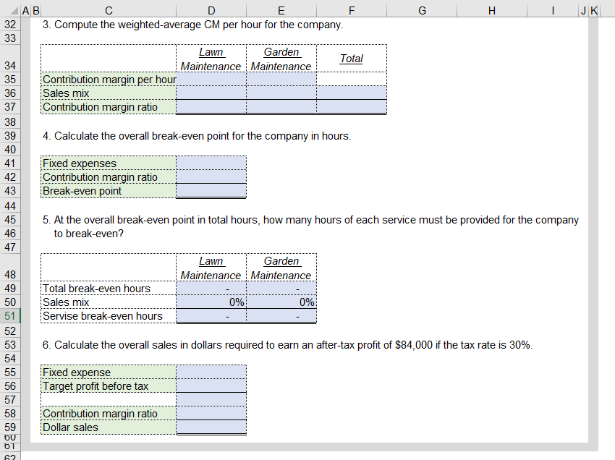Click the Fixed expenses input cell row 41

point(211,163)
